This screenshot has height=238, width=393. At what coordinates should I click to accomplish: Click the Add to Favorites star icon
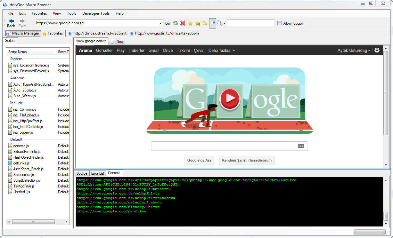[198, 23]
